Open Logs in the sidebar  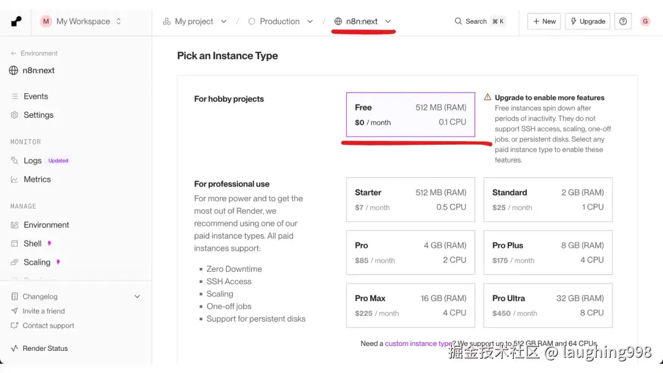point(33,161)
